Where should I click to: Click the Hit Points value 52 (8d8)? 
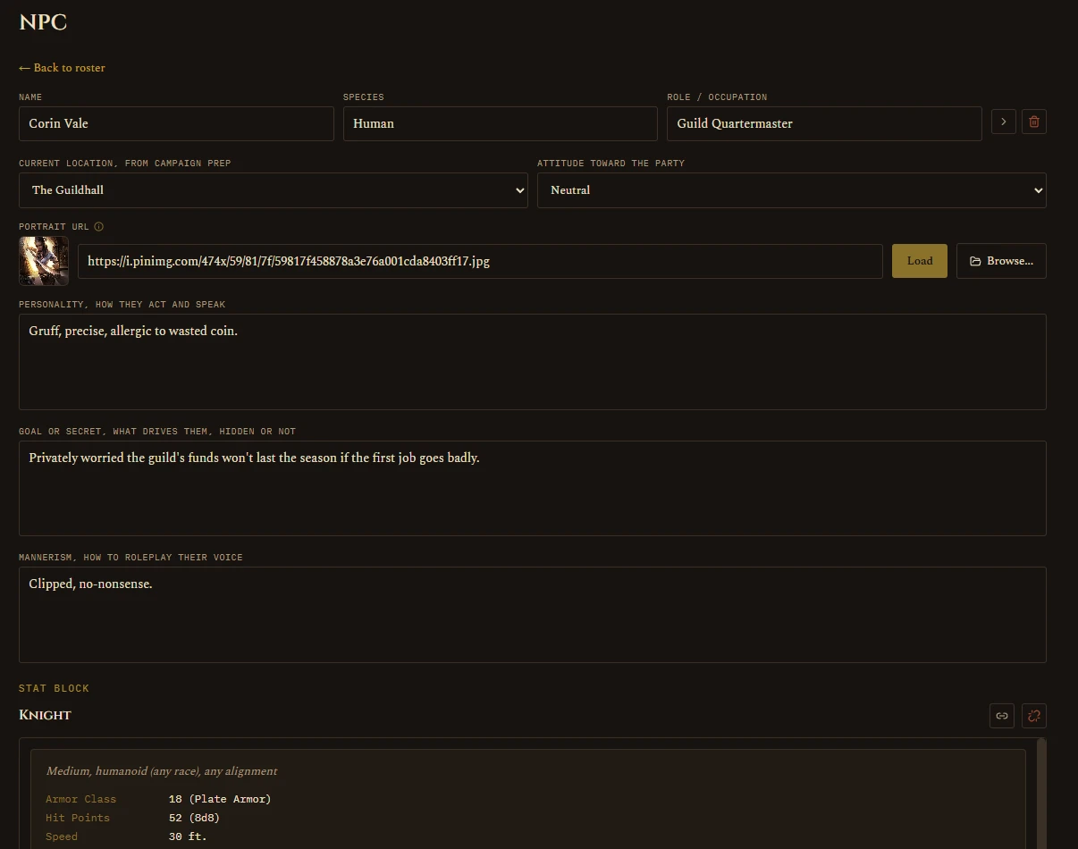(194, 818)
